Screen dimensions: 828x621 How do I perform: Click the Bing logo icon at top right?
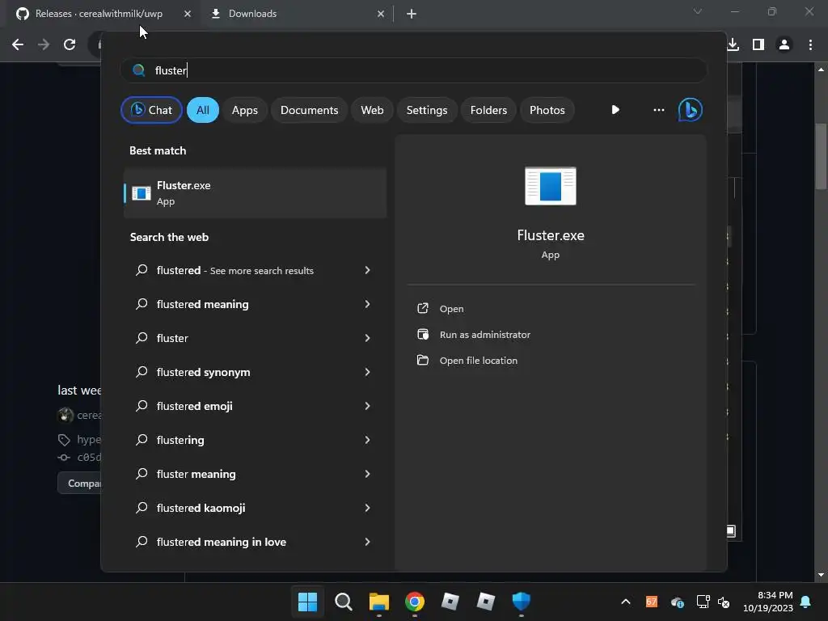point(691,110)
